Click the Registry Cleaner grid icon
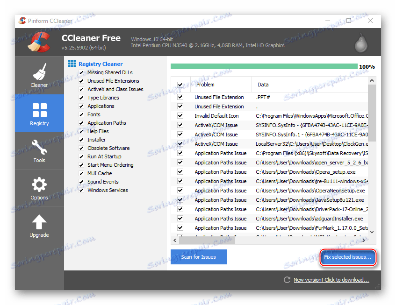396x305 pixels. 72,64
